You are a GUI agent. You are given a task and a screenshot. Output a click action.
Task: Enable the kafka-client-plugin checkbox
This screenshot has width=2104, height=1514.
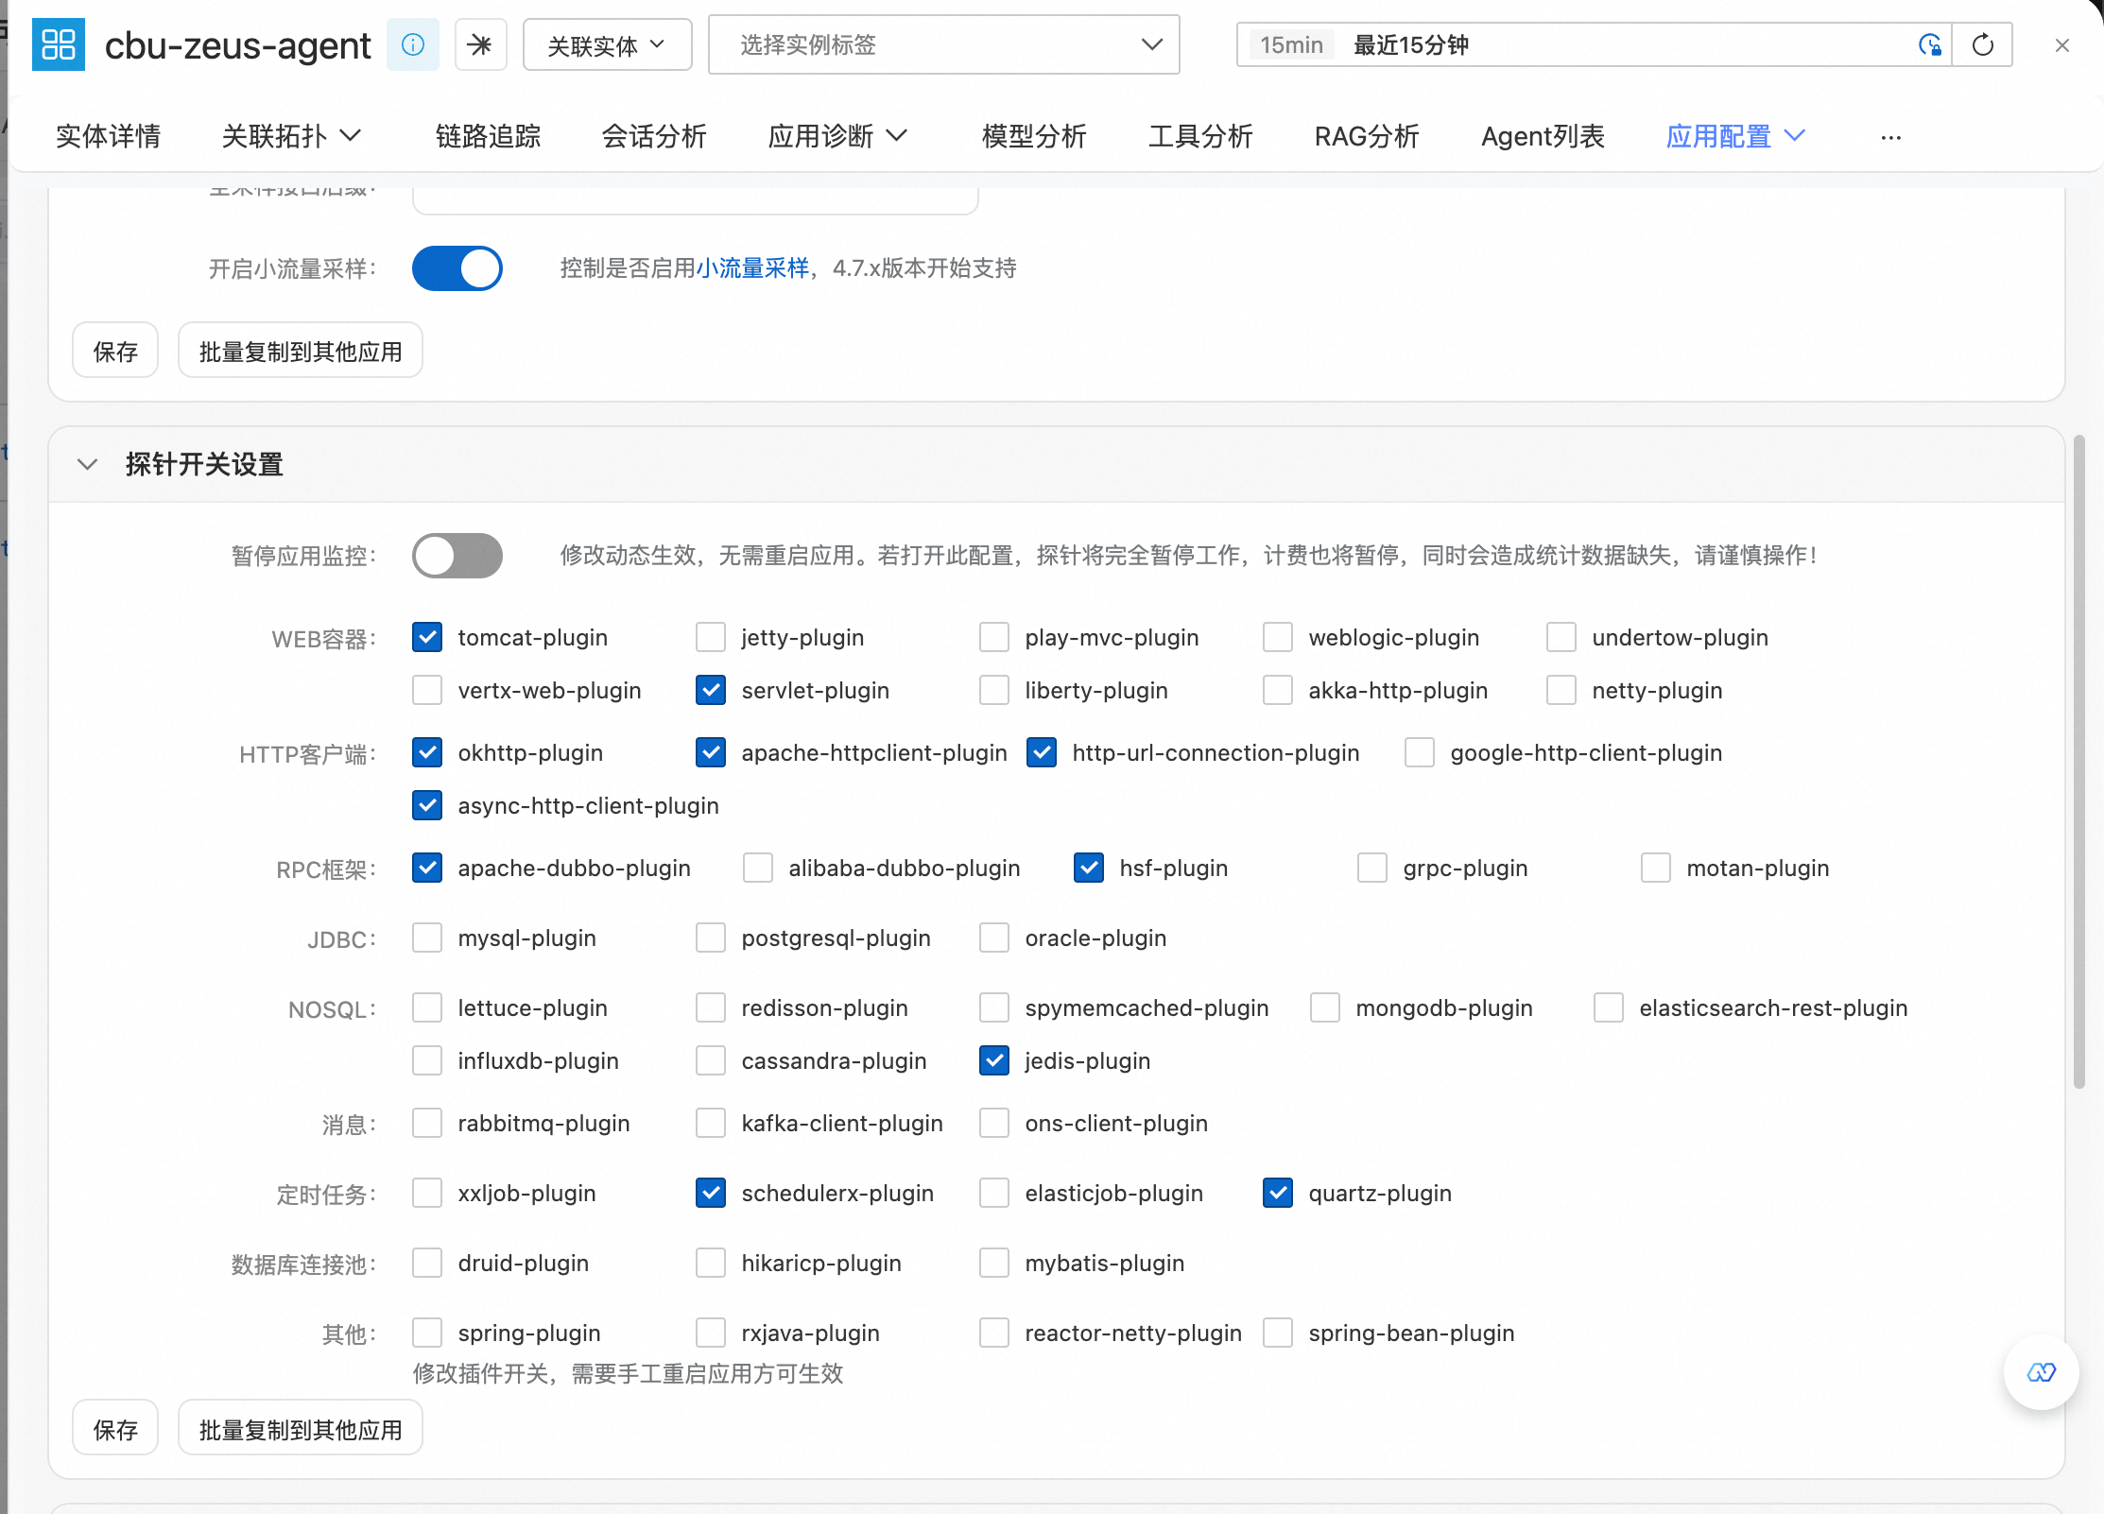711,1123
